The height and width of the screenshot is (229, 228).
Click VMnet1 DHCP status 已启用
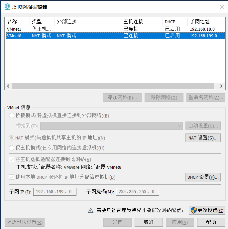(172, 29)
